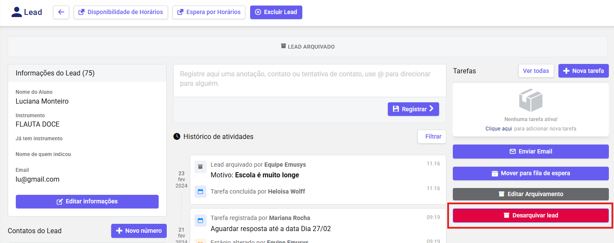
Task: Click calendar icon beside 'Tarefa concluída'
Action: point(200,191)
